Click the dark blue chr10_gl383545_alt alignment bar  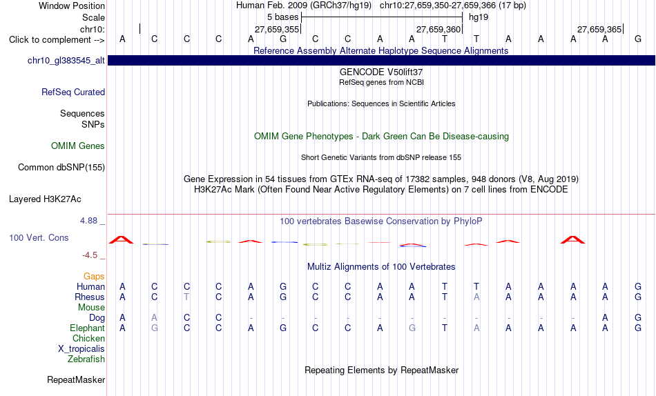pyautogui.click(x=381, y=60)
